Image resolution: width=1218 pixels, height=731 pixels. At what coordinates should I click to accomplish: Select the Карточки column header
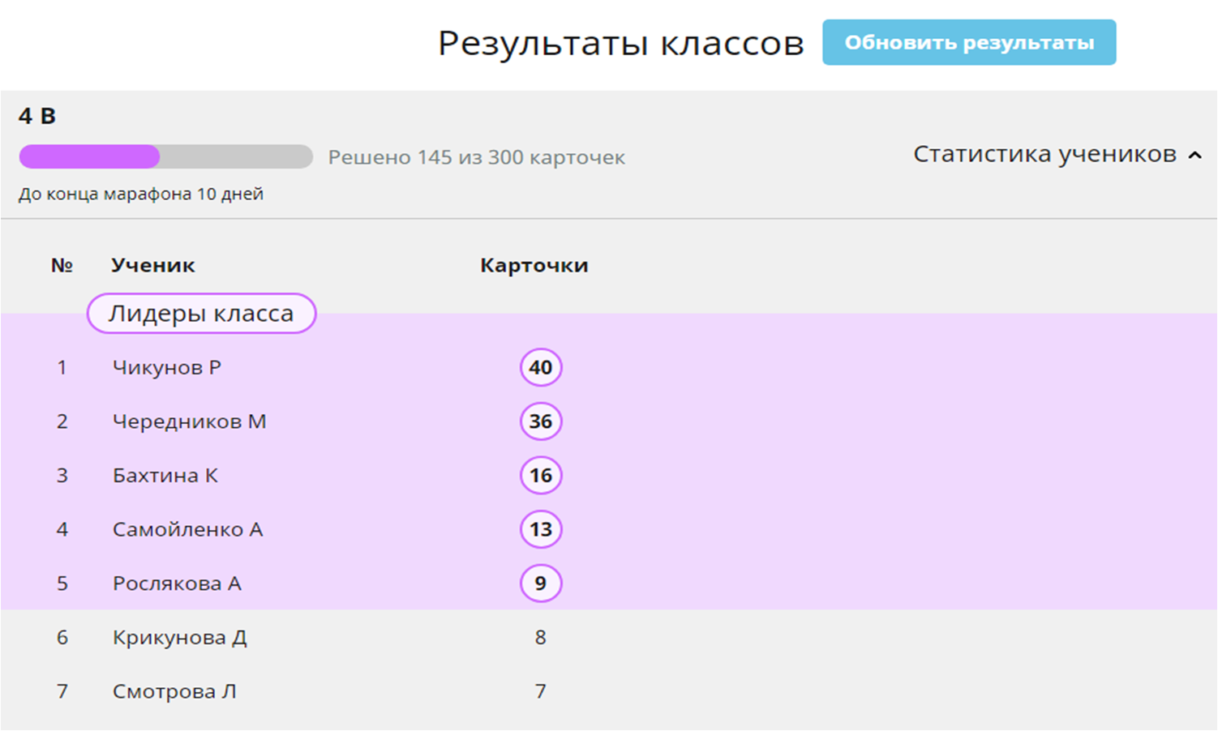534,264
